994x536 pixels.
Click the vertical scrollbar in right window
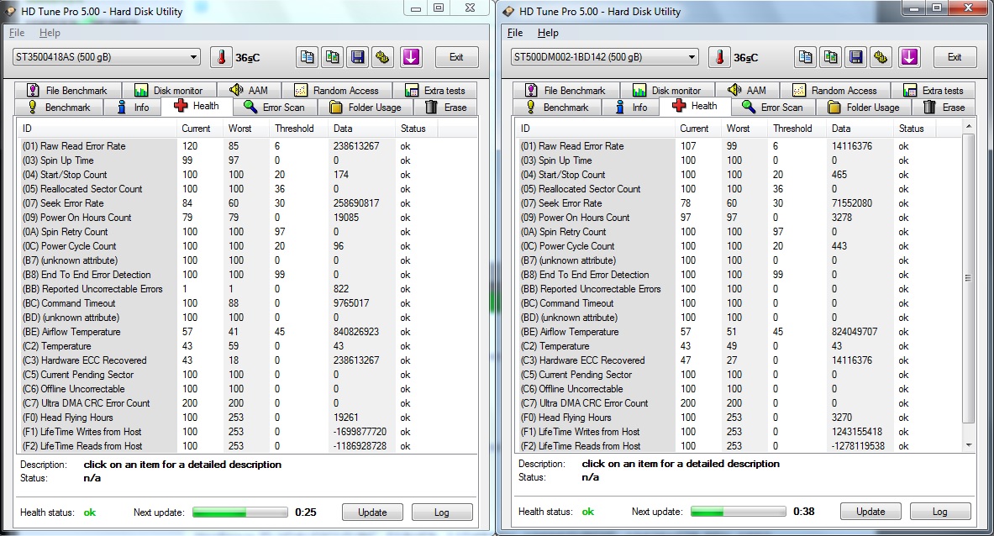pyautogui.click(x=968, y=277)
